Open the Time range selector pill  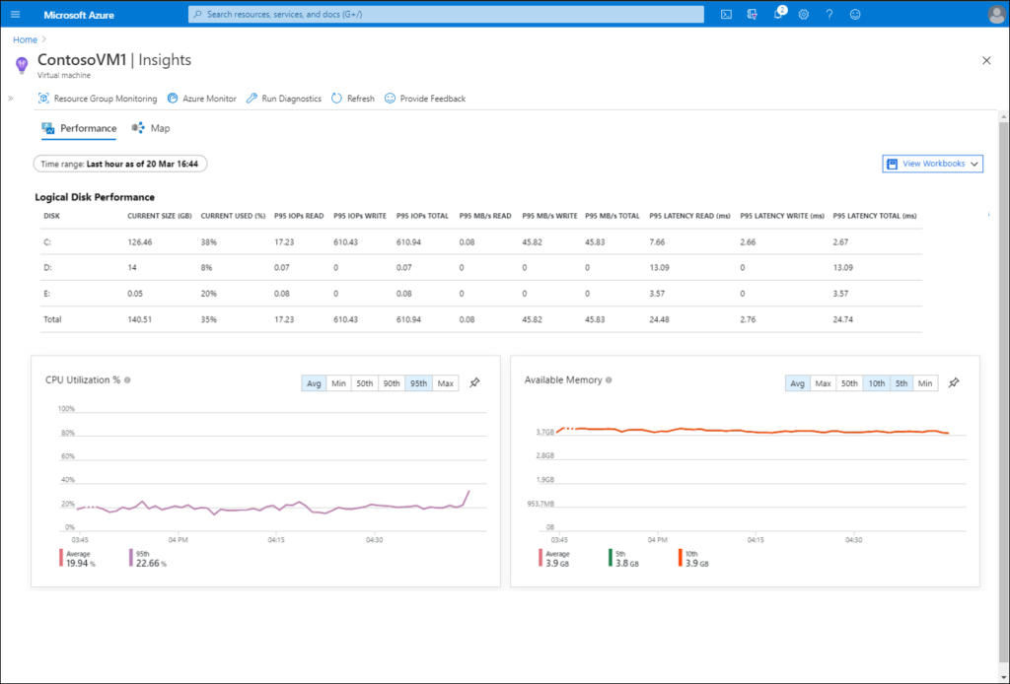click(x=120, y=164)
